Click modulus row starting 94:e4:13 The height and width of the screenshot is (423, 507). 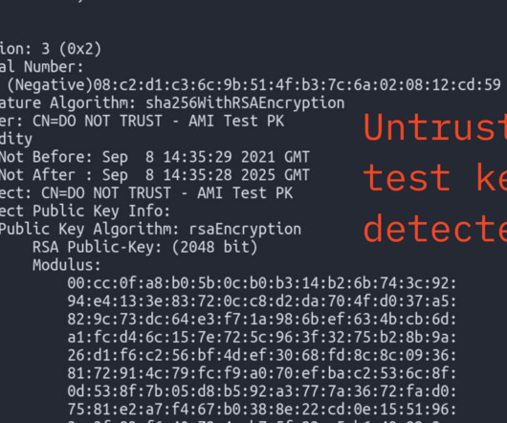(261, 301)
